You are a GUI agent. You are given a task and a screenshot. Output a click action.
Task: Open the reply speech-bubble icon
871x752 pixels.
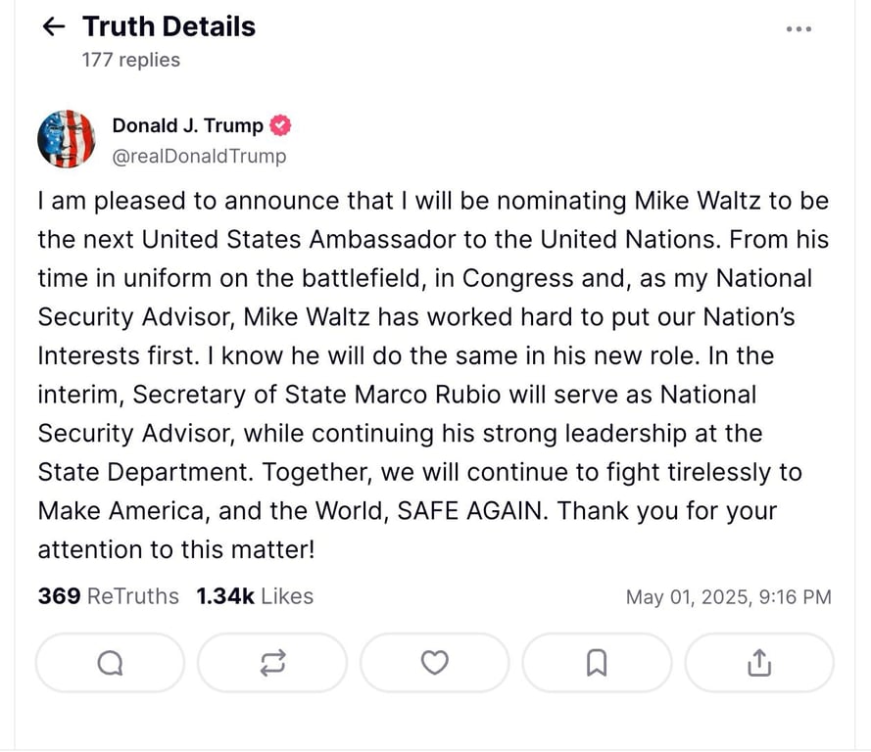click(x=109, y=663)
